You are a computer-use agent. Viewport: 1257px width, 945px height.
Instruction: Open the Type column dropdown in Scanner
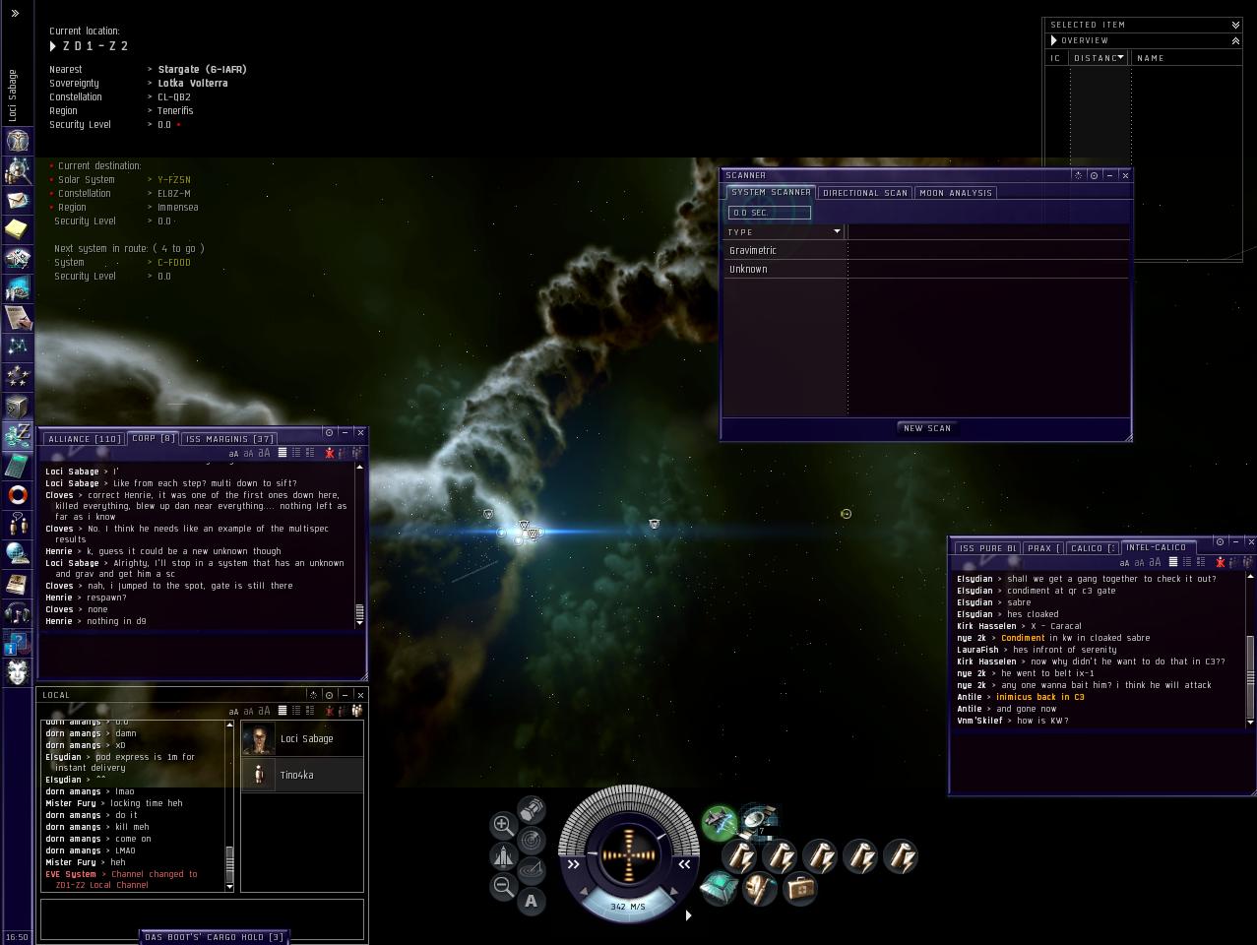838,231
